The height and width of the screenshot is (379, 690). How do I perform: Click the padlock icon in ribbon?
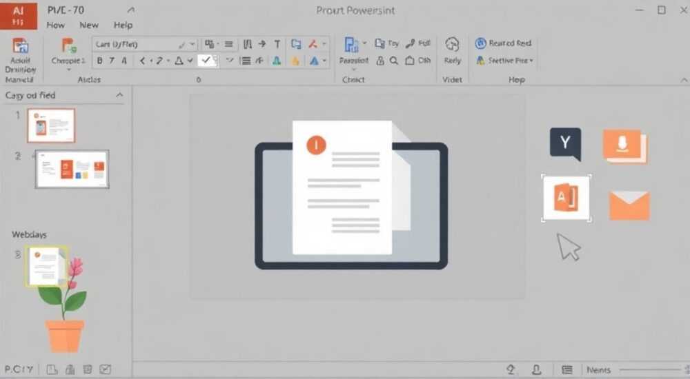click(x=380, y=61)
